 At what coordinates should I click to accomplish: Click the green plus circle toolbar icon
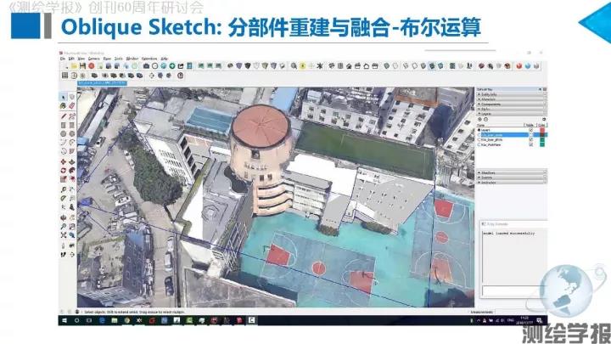171,66
